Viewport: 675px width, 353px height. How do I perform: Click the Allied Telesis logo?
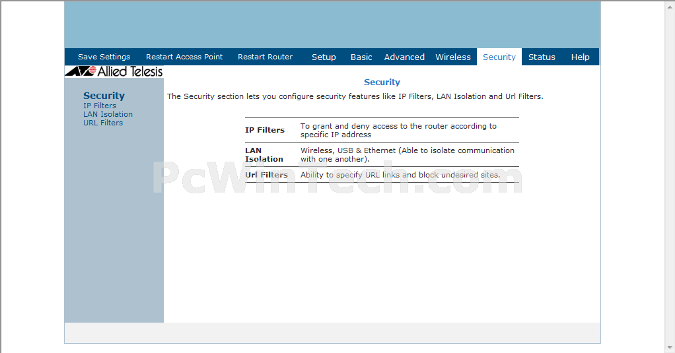coord(114,71)
